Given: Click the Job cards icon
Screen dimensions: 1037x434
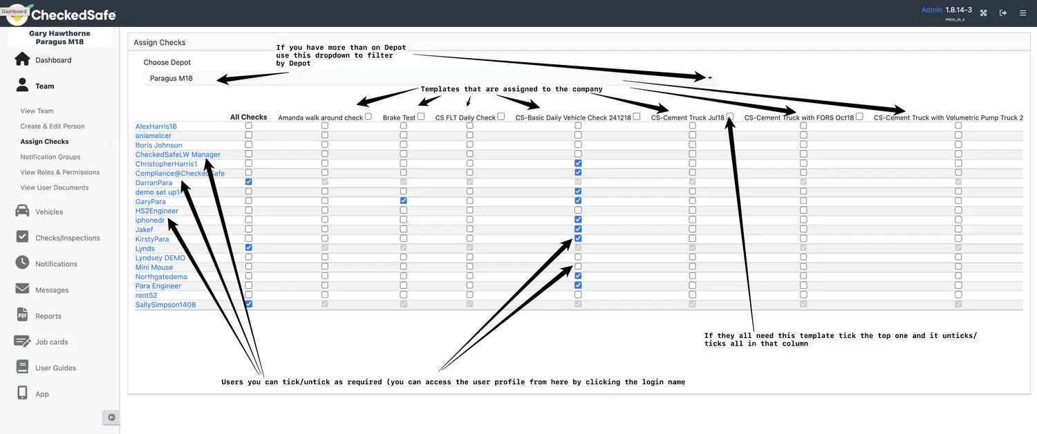Looking at the screenshot, I should tap(22, 341).
